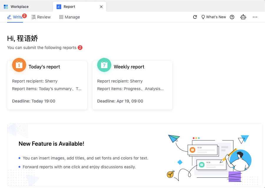Open the Manage tab
265x188 pixels.
click(69, 17)
